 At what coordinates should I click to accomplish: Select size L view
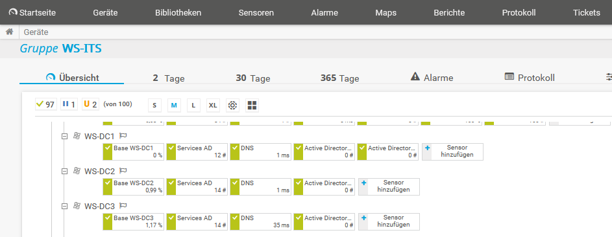[193, 106]
